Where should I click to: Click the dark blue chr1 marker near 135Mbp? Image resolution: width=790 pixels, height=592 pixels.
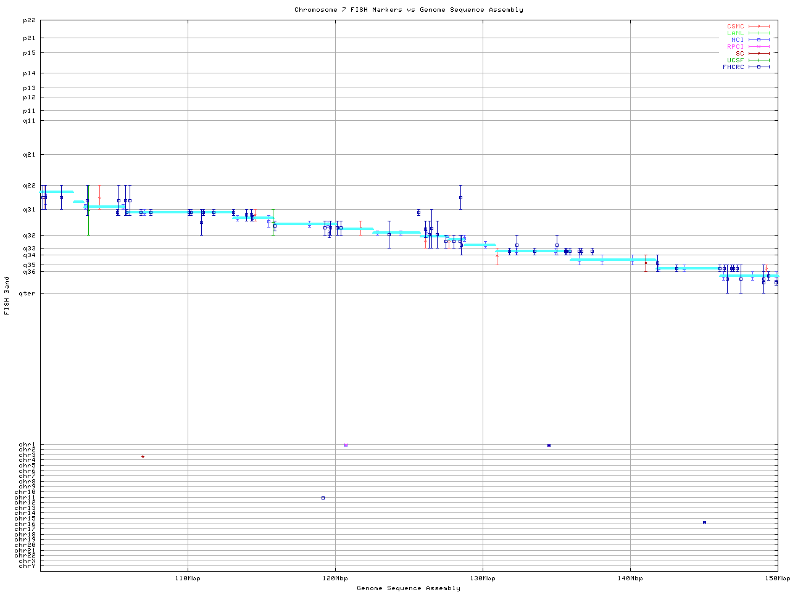[x=549, y=445]
